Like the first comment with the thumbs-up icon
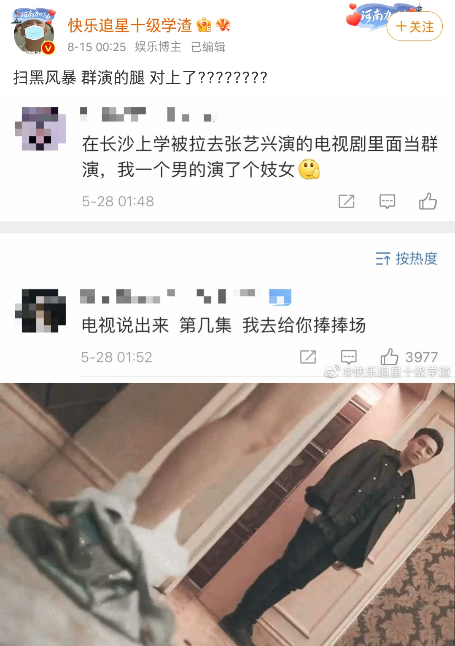455x646 pixels. (x=428, y=201)
